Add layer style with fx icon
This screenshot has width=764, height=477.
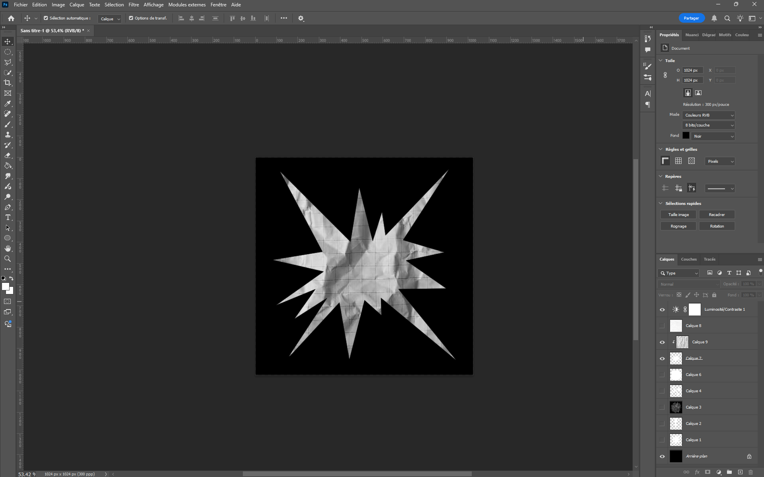697,472
